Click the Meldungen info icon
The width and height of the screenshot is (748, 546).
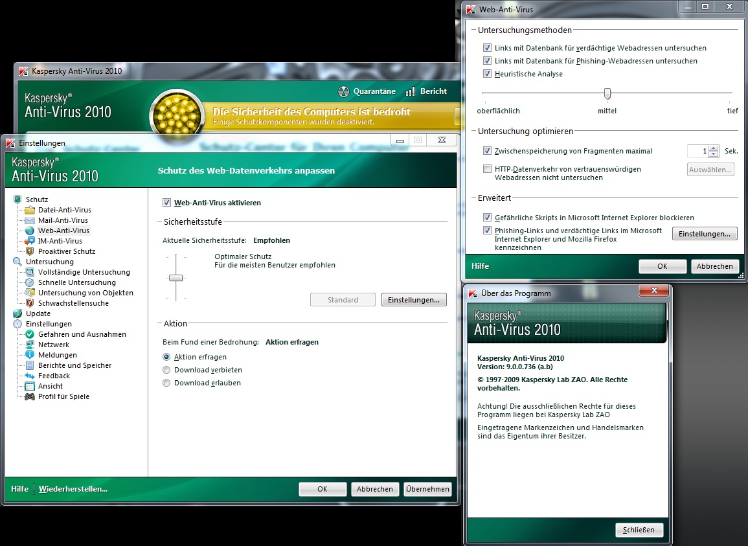[30, 355]
